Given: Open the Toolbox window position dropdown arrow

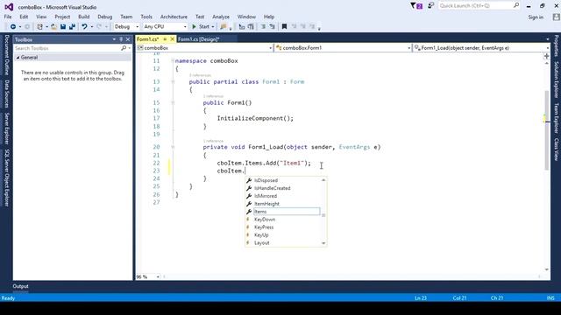Looking at the screenshot, I should [x=114, y=39].
